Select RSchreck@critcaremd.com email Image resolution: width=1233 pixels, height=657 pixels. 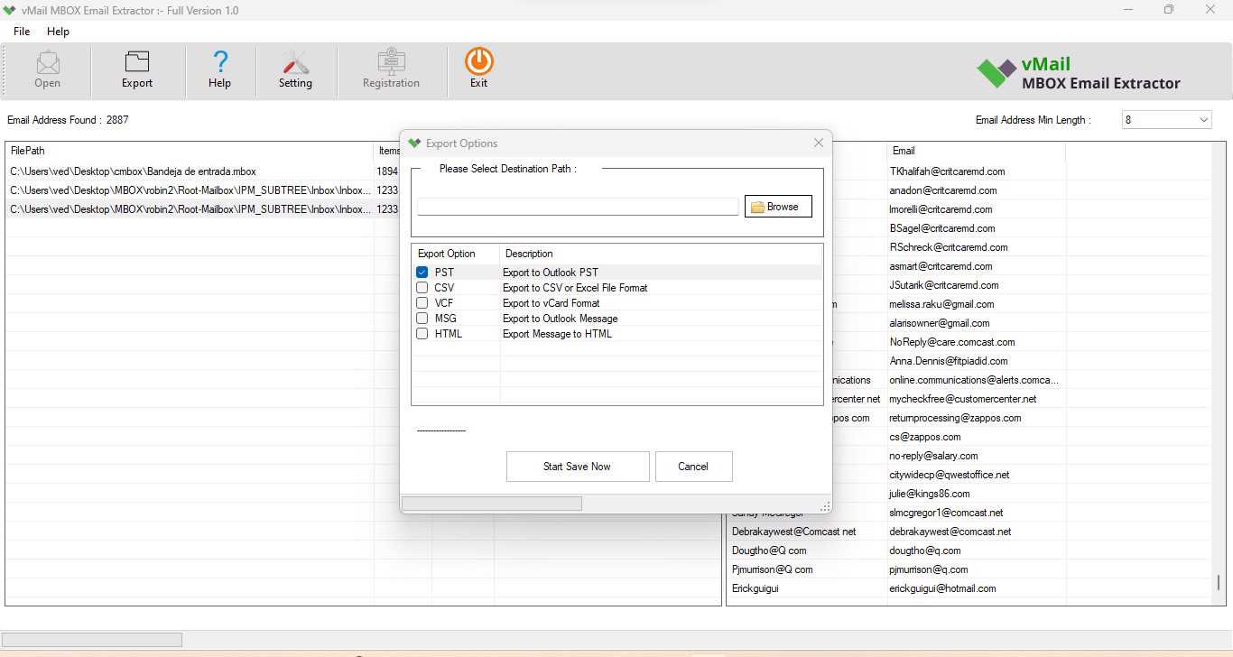tap(949, 247)
